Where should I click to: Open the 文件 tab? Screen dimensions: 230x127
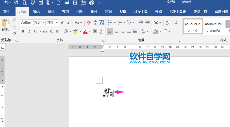(x=6, y=12)
